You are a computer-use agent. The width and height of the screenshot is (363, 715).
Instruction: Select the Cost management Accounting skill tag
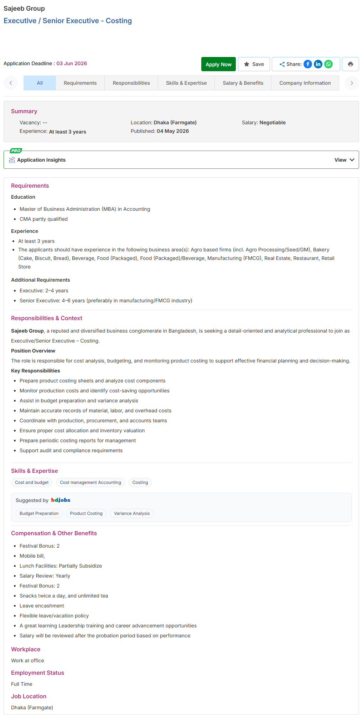pos(90,482)
